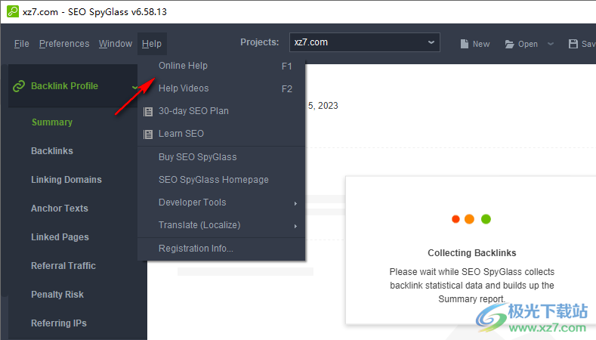Open the Projects dropdown showing xz7.com
The height and width of the screenshot is (340, 596).
(365, 42)
